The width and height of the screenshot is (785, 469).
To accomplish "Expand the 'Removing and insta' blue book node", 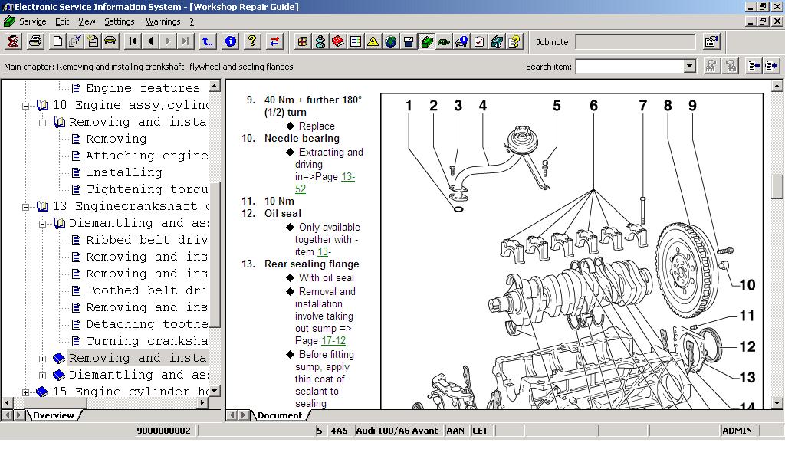I will [x=43, y=358].
